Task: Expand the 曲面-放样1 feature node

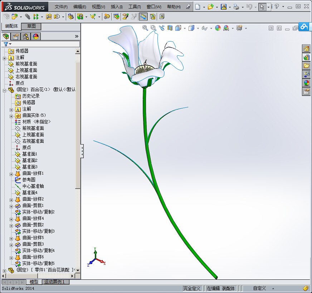Action: (x=11, y=174)
